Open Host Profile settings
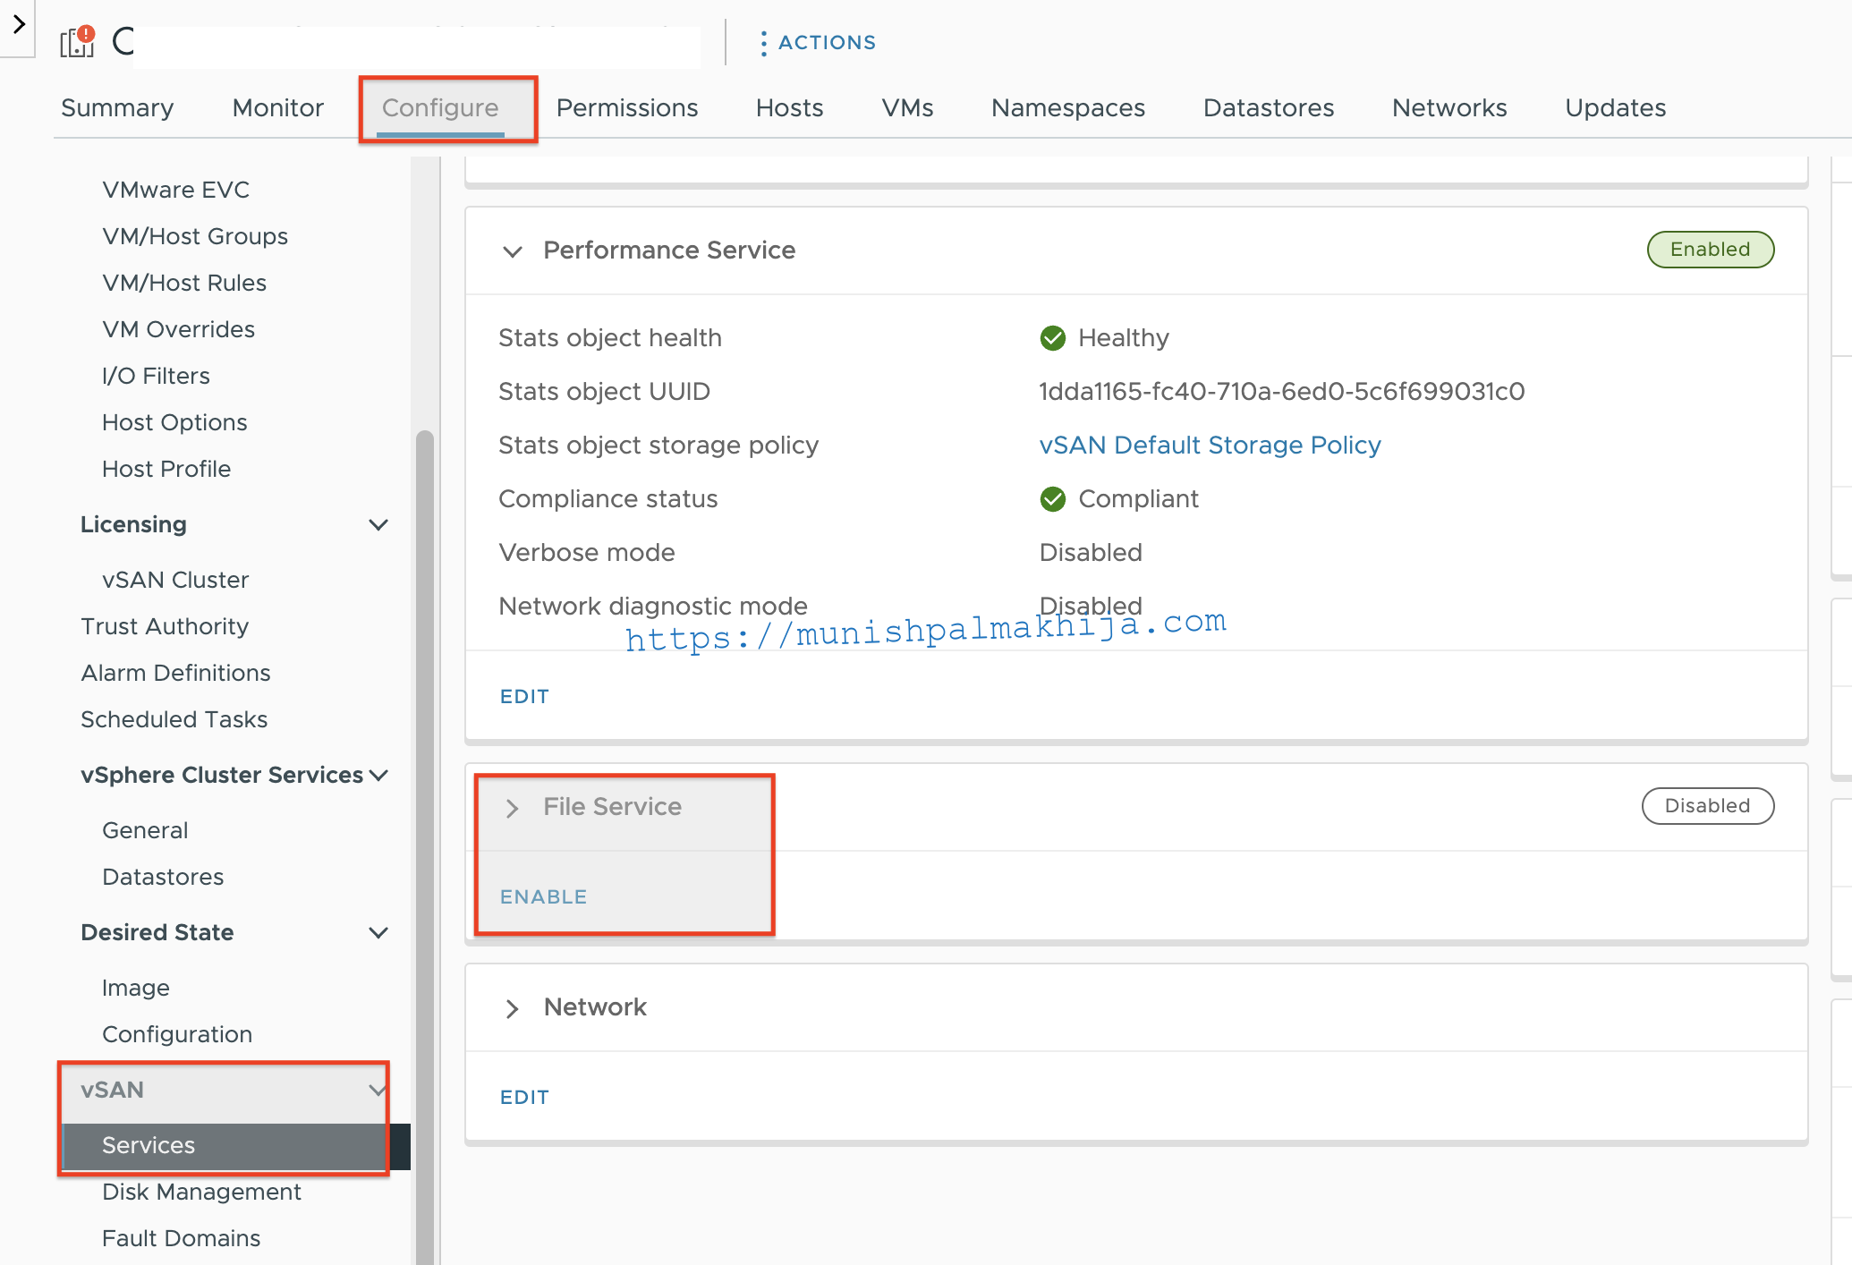This screenshot has height=1265, width=1852. pyautogui.click(x=166, y=470)
